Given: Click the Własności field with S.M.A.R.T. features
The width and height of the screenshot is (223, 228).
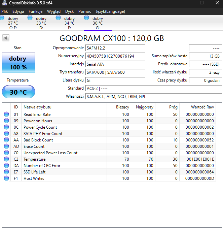Looking at the screenshot, I should (154, 97).
